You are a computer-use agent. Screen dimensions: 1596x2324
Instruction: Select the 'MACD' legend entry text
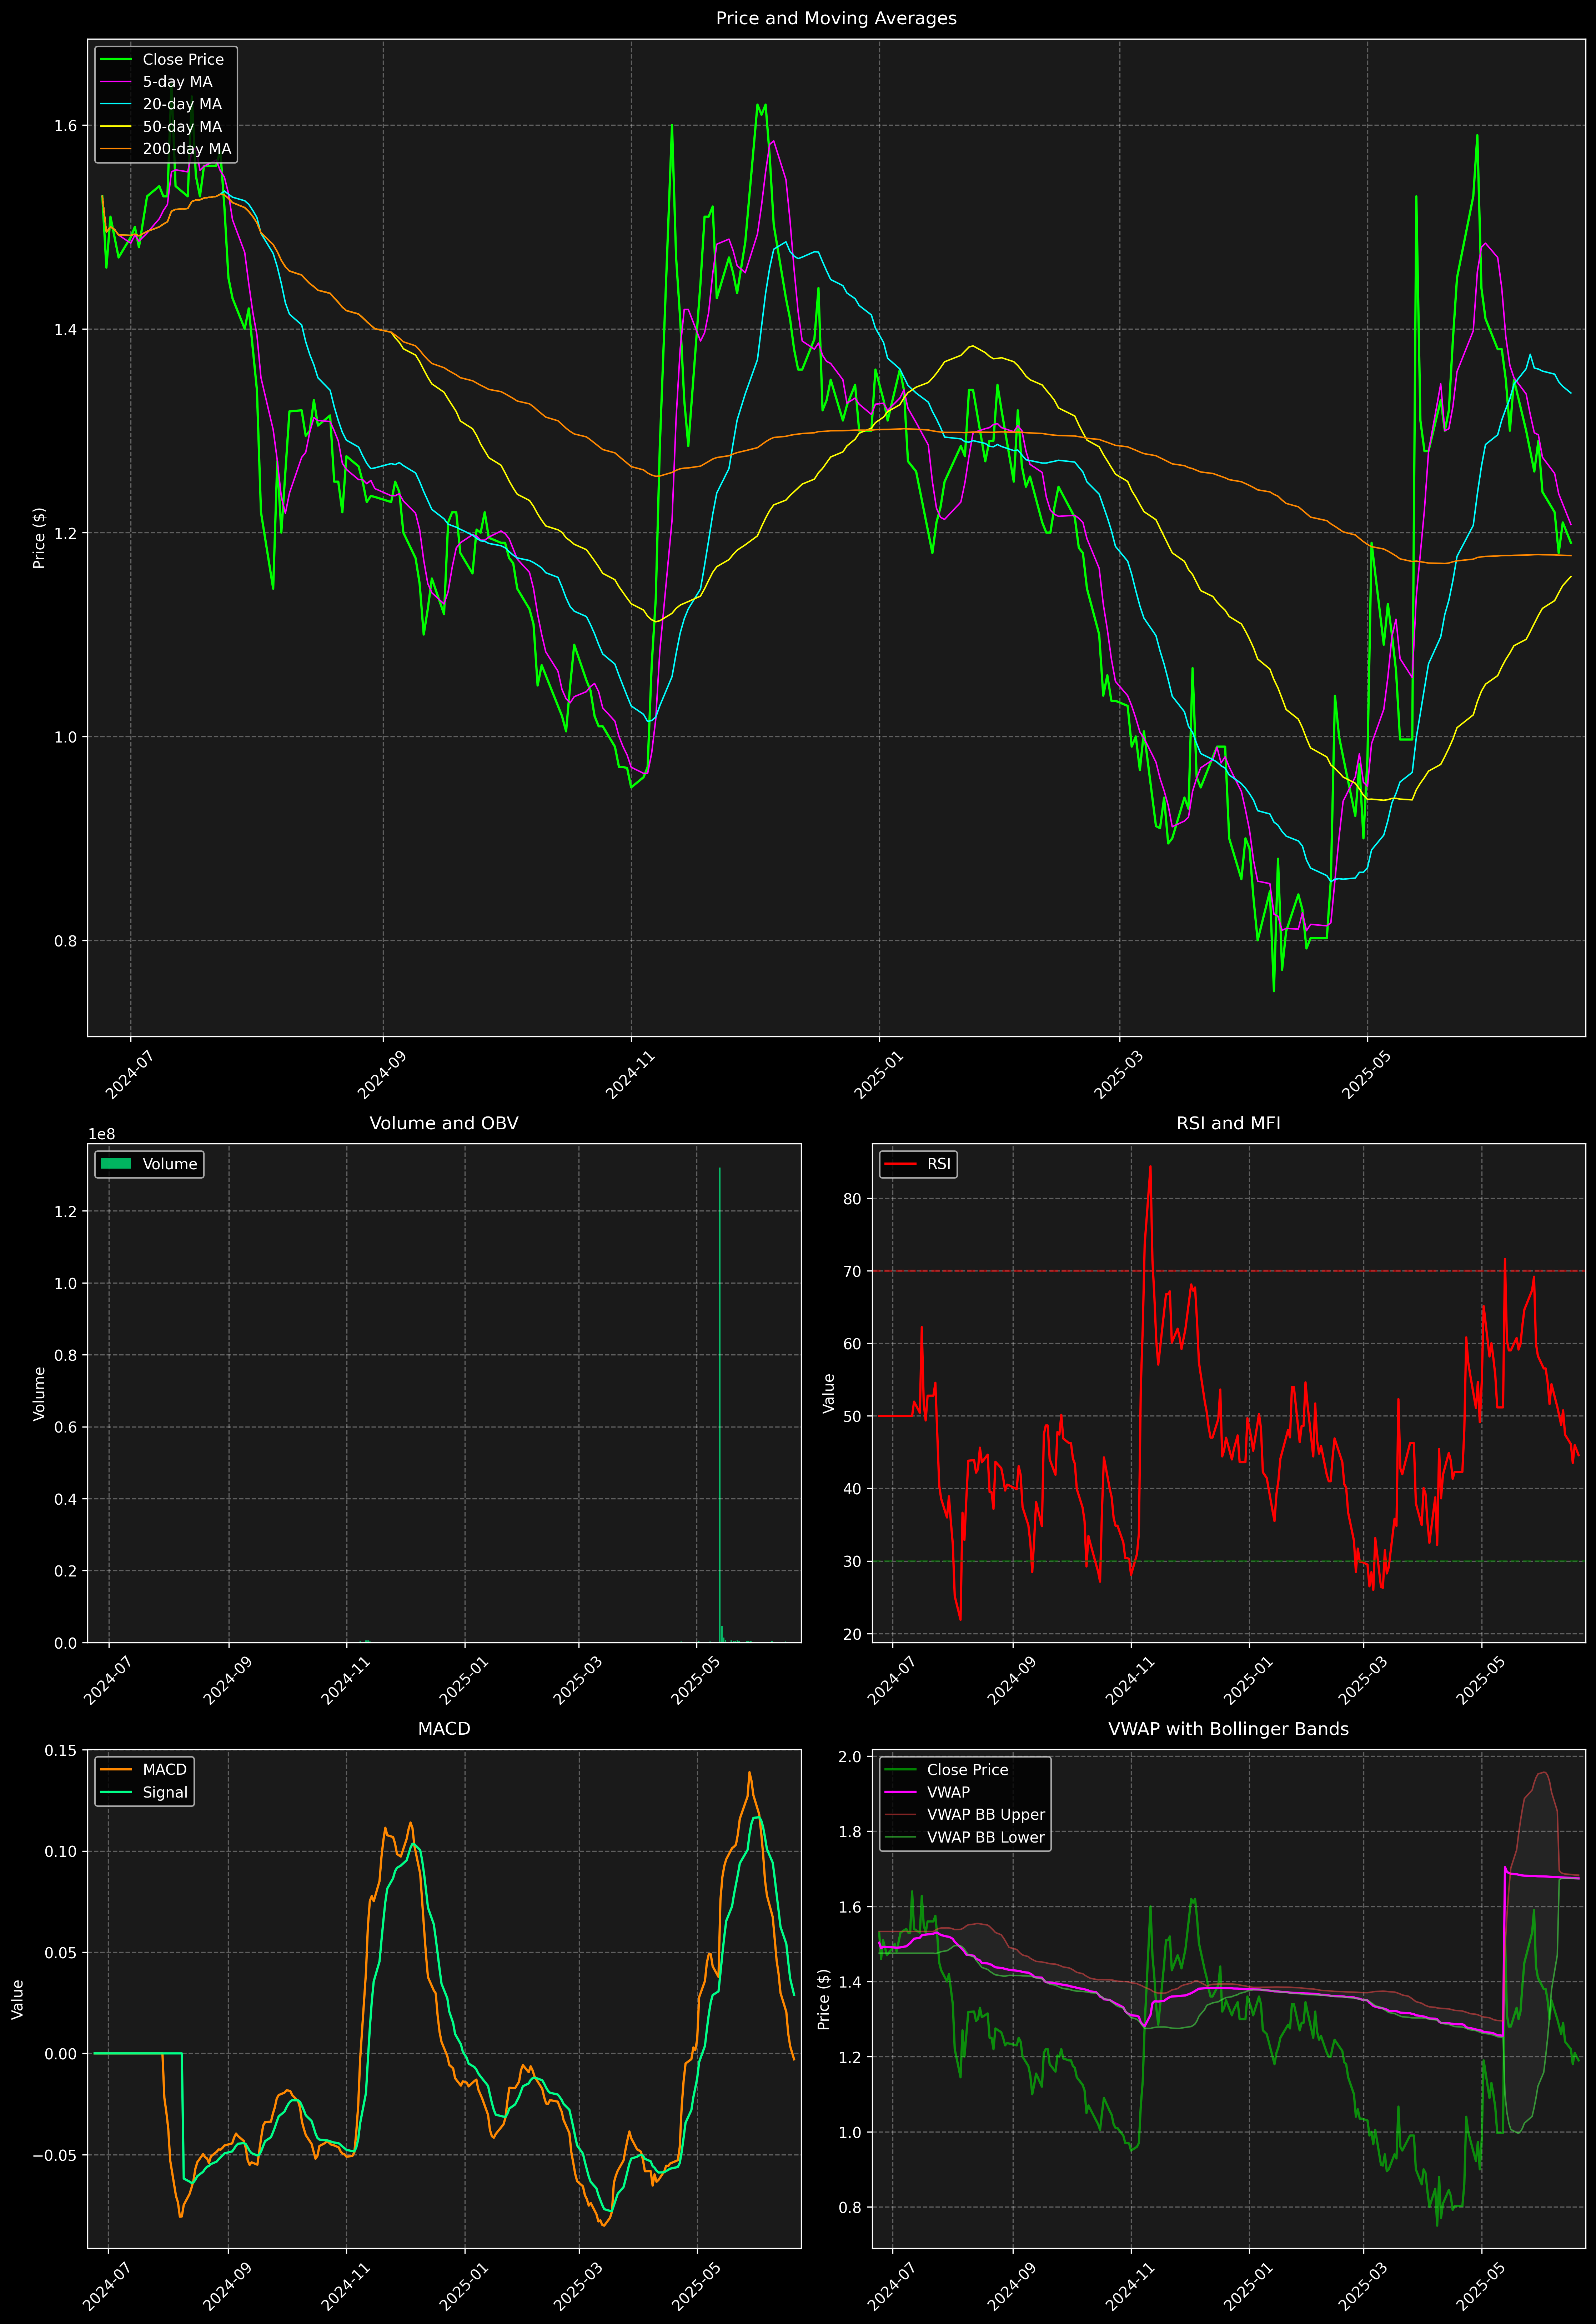click(x=165, y=1770)
